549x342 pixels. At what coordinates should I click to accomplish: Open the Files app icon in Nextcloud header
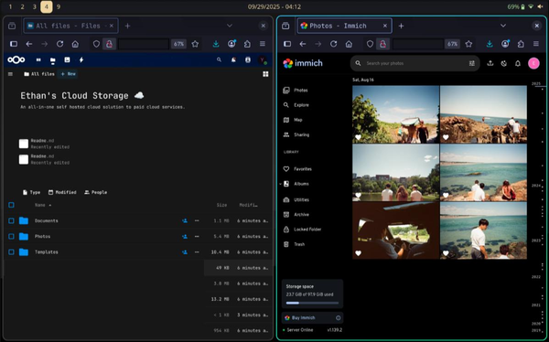pos(52,60)
